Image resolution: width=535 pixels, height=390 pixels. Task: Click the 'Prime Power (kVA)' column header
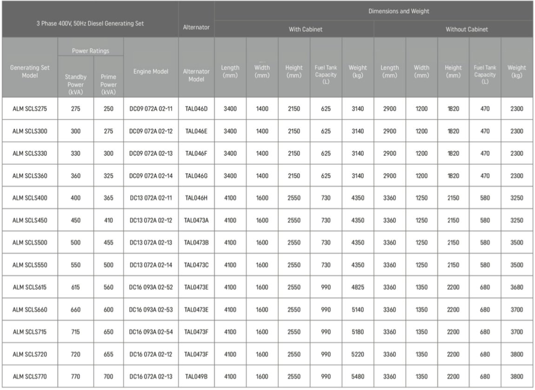(x=108, y=84)
